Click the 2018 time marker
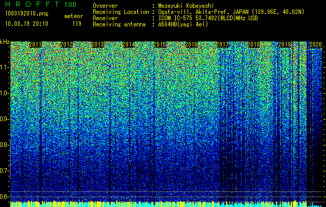 (x=253, y=45)
